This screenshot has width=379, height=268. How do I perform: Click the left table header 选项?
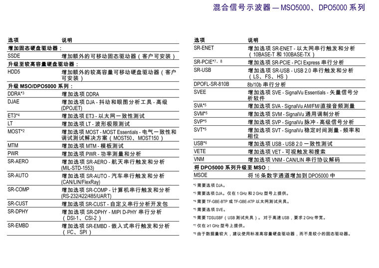[x=13, y=40]
